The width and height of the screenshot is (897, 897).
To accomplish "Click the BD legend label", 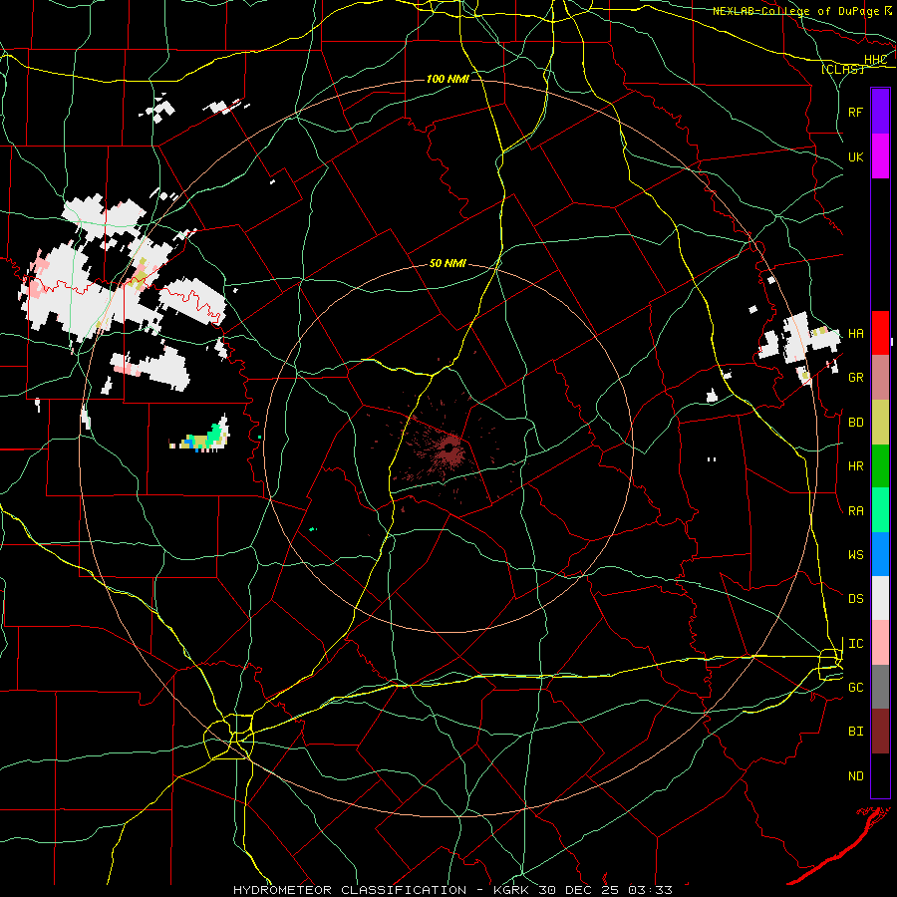I will click(x=855, y=423).
